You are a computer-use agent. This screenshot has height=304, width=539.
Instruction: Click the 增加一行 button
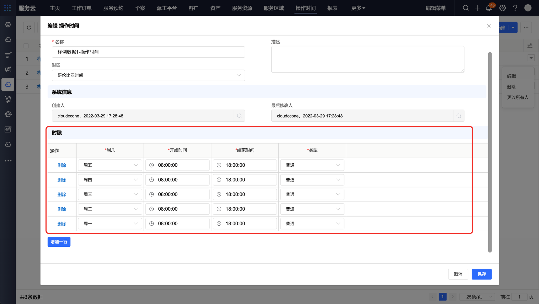coord(59,242)
